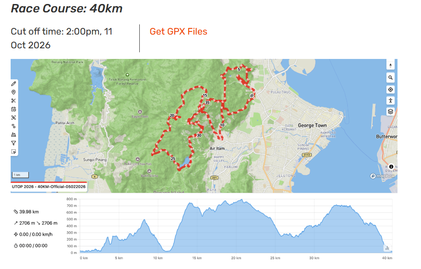Open the map layers selector

(390, 112)
